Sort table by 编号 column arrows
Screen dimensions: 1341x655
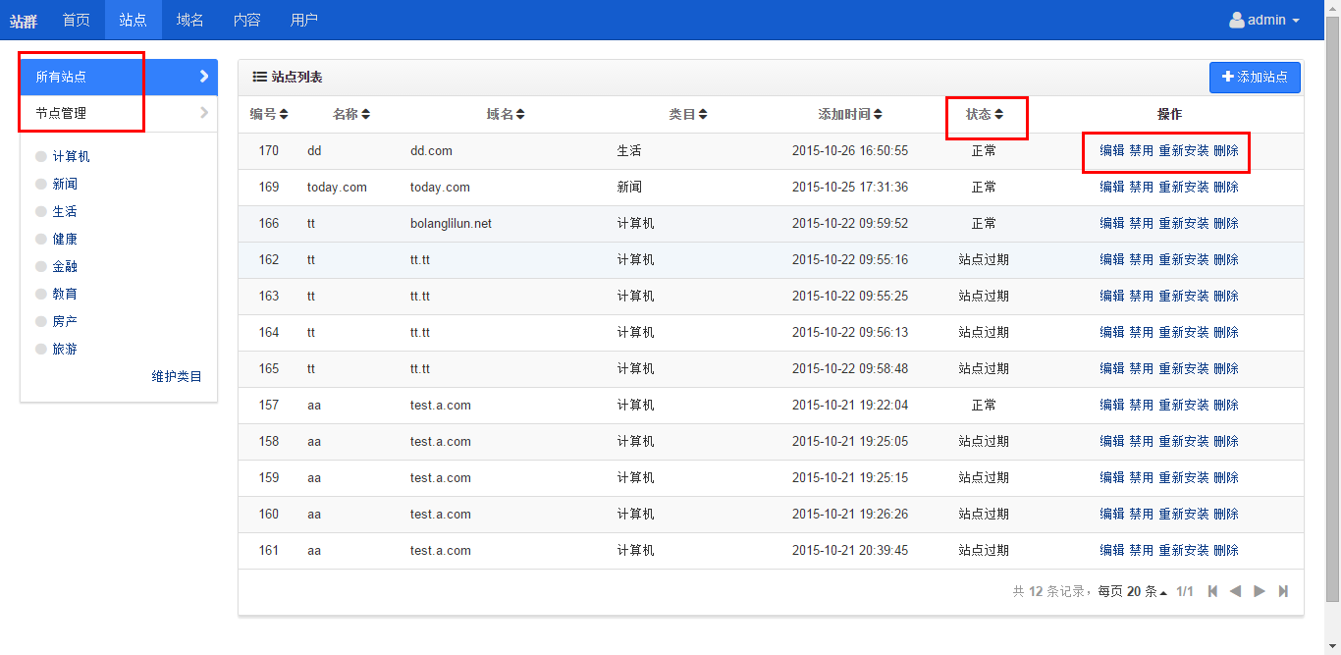284,115
